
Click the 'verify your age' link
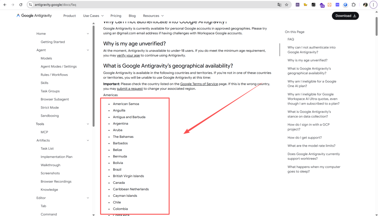tap(128, 55)
